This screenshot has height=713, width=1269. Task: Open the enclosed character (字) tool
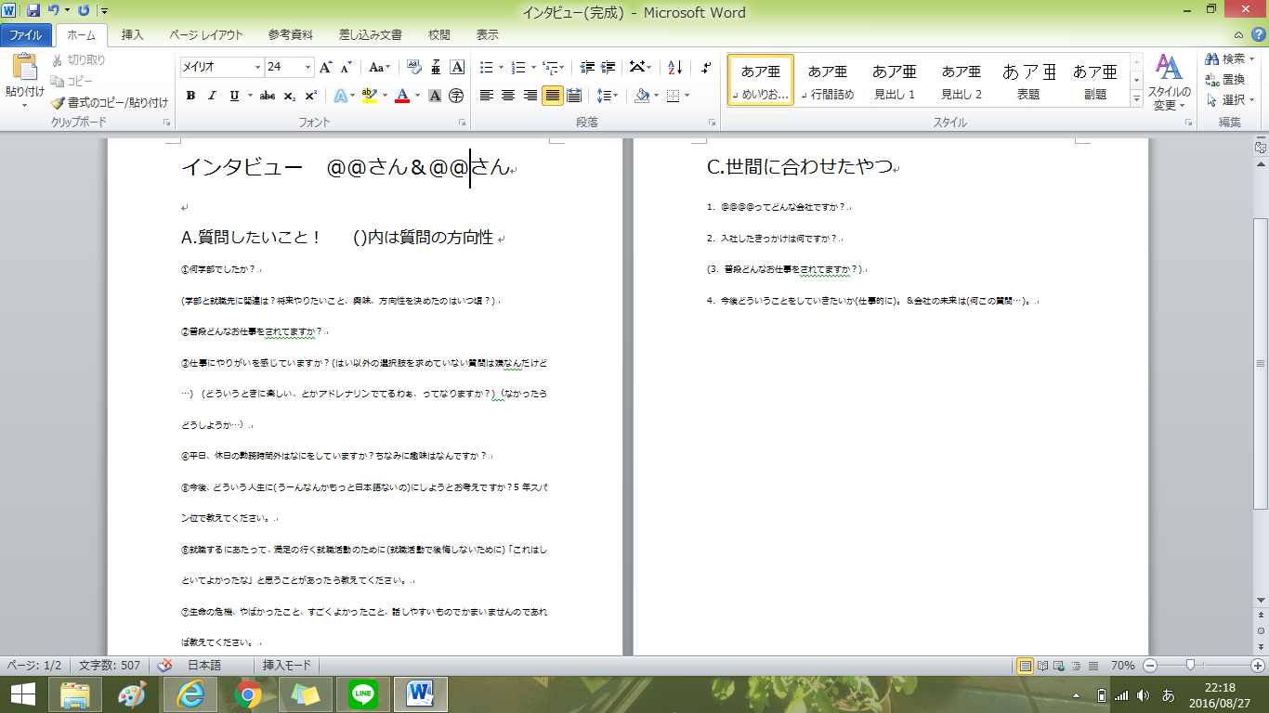(456, 96)
